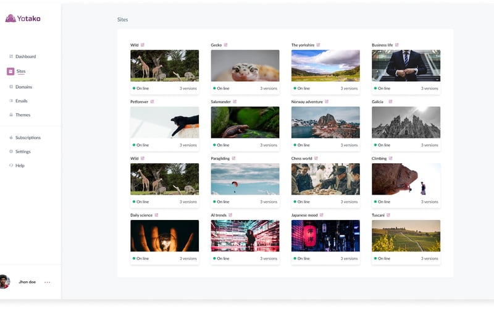Click "3 versions" on the Tuscani card
The height and width of the screenshot is (309, 494).
(430, 258)
